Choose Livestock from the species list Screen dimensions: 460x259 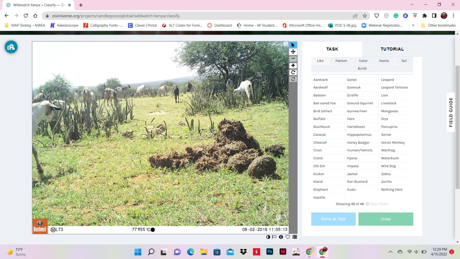tap(389, 103)
